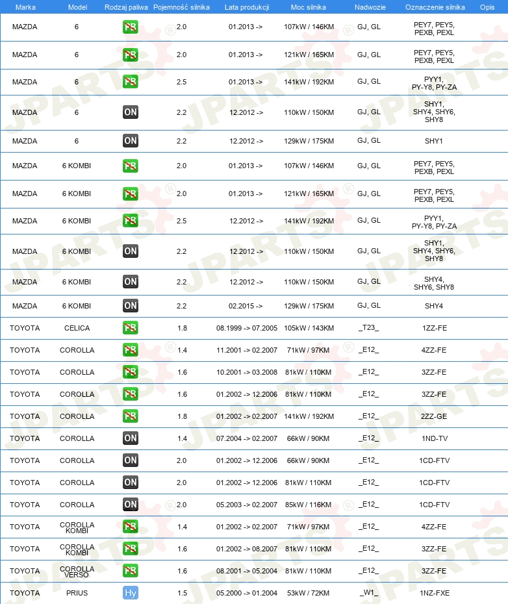
Task: Click the Nadwozie column header
Action: point(370,7)
